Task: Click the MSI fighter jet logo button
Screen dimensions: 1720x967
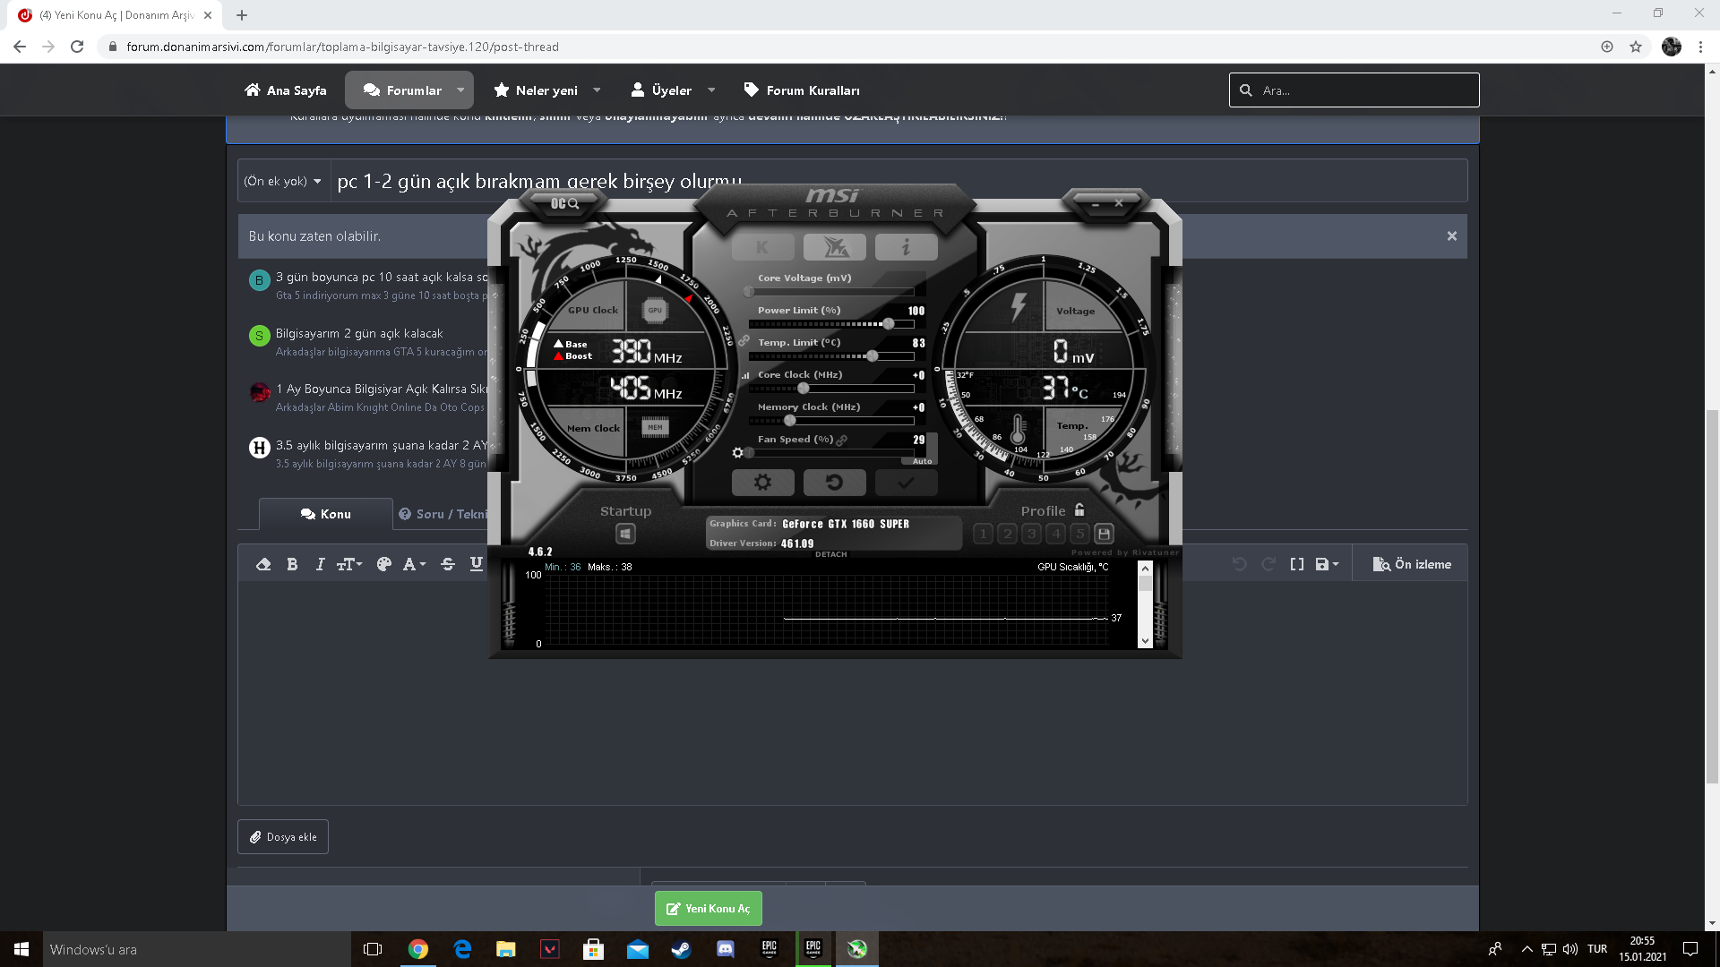Action: point(834,247)
